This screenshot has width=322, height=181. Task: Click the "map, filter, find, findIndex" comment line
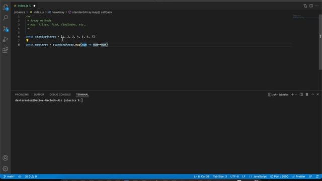[56, 25]
